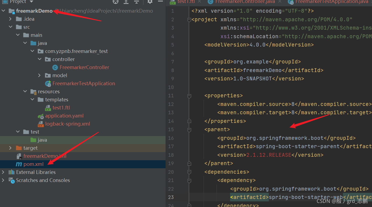Click the src folder icon
The height and width of the screenshot is (207, 372).
click(19, 27)
